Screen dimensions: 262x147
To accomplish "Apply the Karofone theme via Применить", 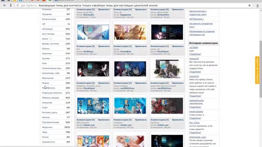I will coord(178,120).
